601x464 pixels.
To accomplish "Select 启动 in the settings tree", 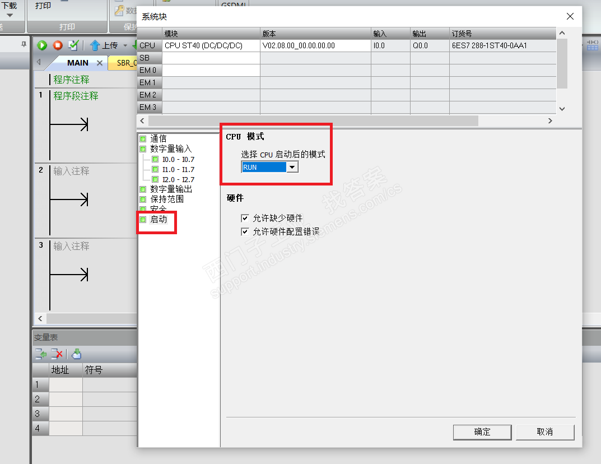I will point(159,219).
